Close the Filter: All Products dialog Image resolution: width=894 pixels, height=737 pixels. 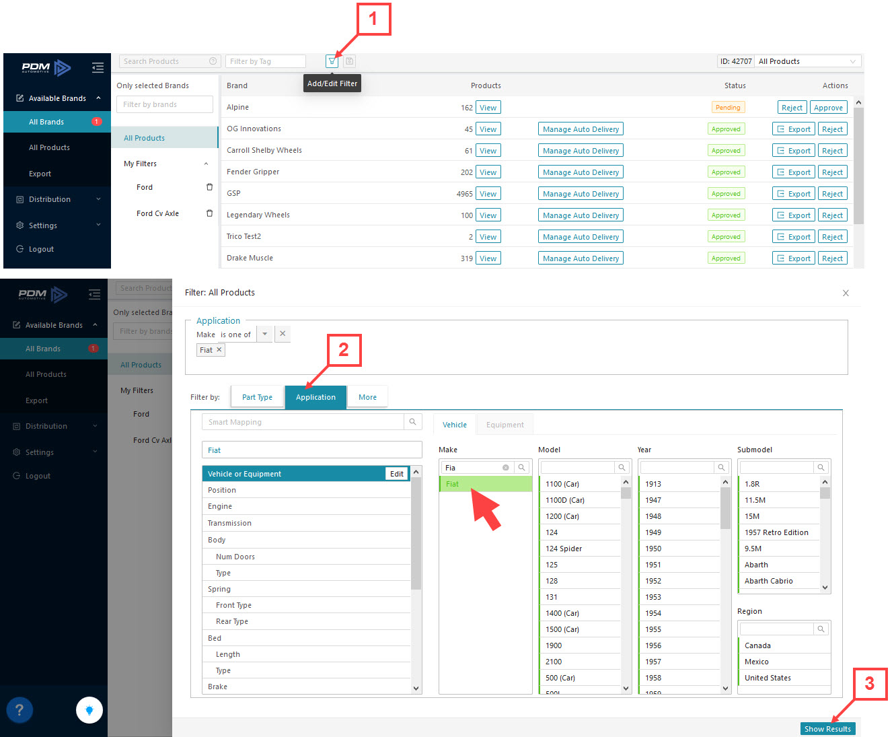click(x=846, y=293)
